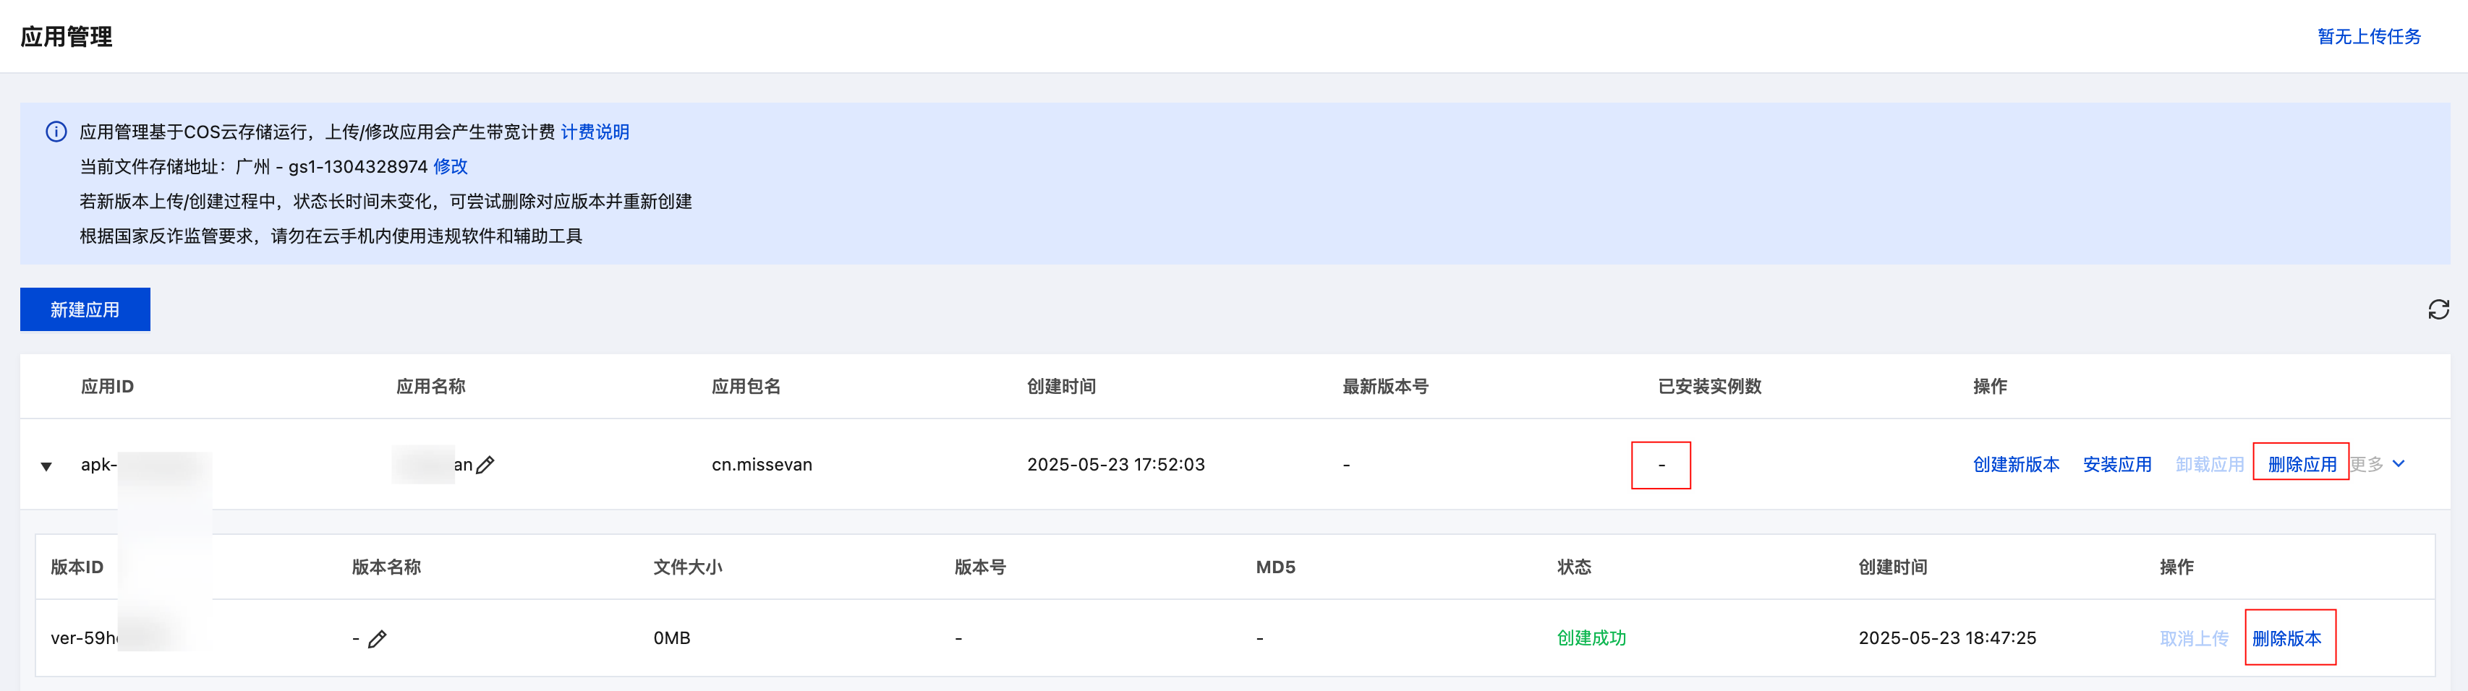Viewport: 2468px width, 691px height.
Task: Click 暂无上传任务 at the top right
Action: tap(2368, 36)
